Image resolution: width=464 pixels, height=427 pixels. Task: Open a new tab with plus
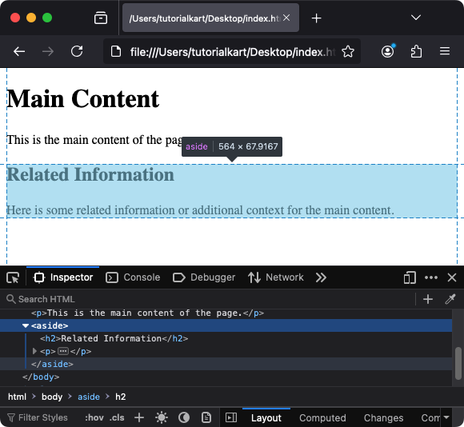click(x=316, y=18)
